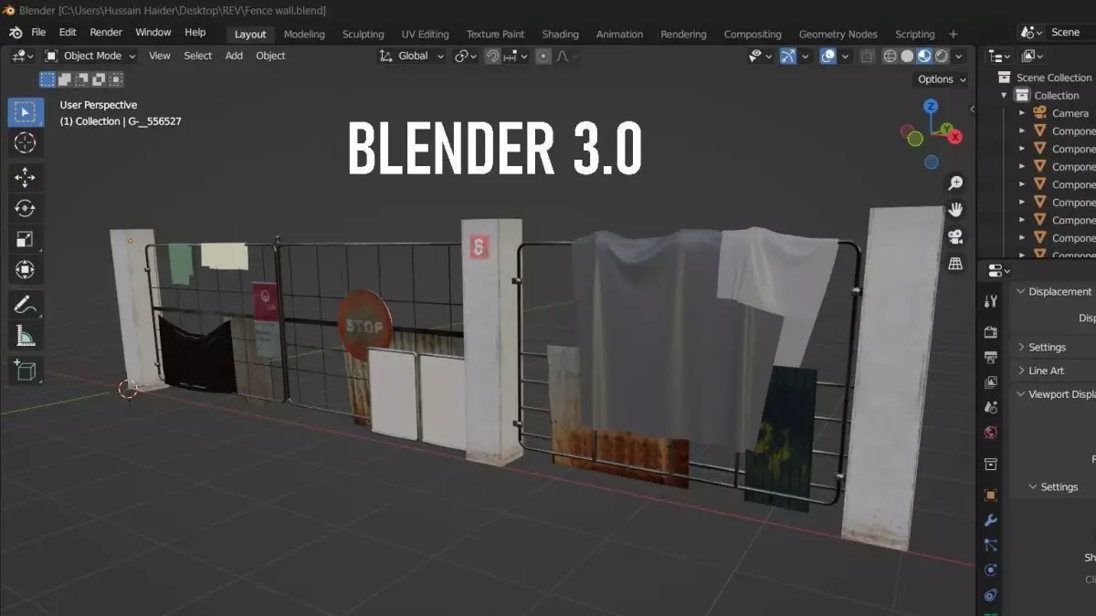Open the World properties globe tab

pos(991,433)
